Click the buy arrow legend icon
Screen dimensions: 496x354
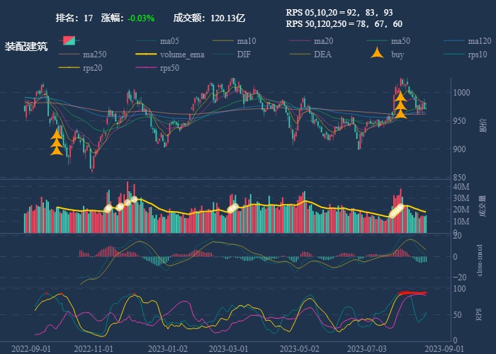tap(378, 54)
